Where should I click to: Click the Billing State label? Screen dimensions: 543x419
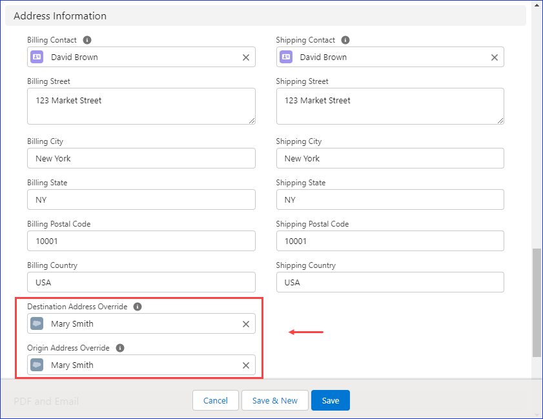(47, 183)
